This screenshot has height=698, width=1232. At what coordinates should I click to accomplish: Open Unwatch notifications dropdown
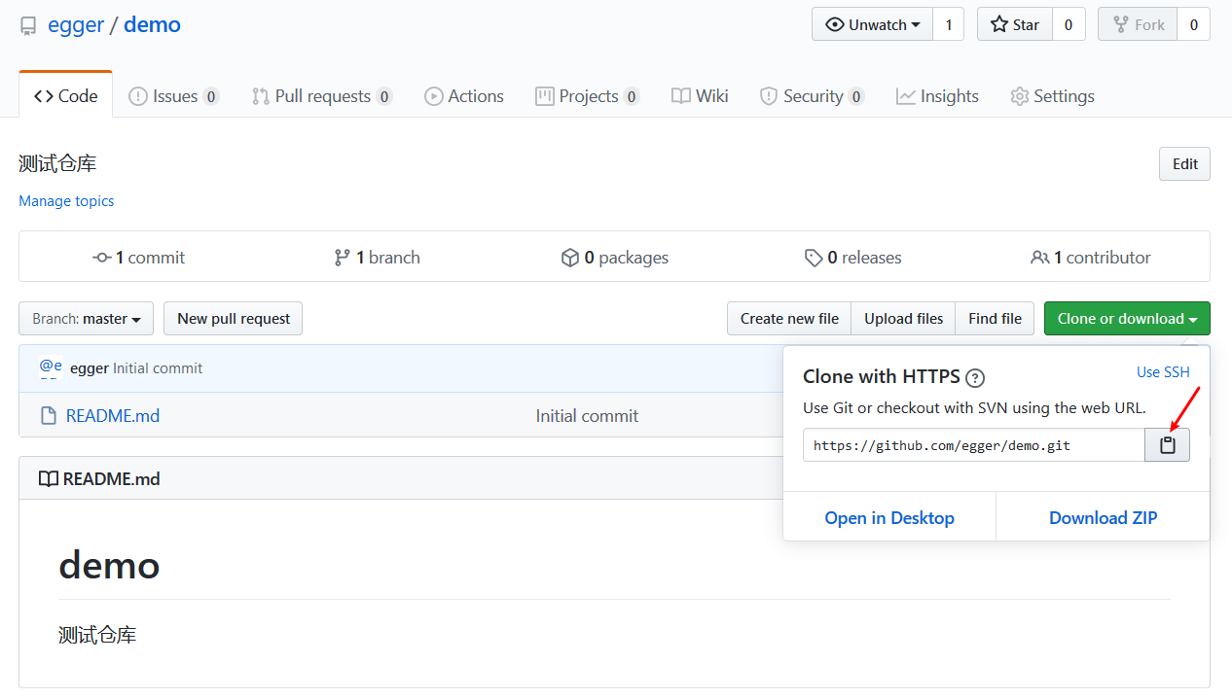click(872, 24)
